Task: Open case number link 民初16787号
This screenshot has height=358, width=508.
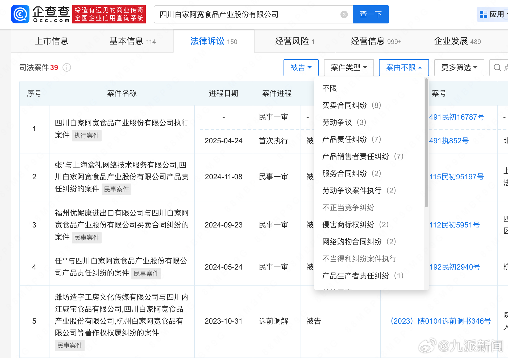Action: coord(457,117)
